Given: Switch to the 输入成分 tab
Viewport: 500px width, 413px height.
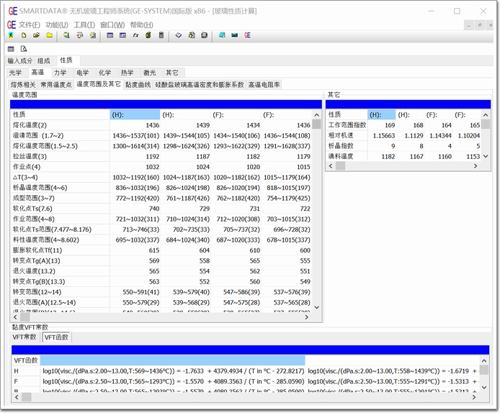Looking at the screenshot, I should point(19,60).
